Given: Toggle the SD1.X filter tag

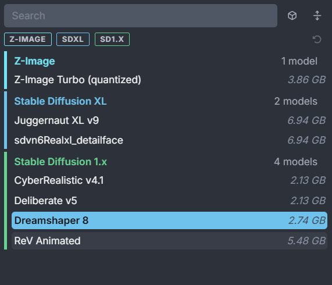Looking at the screenshot, I should pos(112,39).
